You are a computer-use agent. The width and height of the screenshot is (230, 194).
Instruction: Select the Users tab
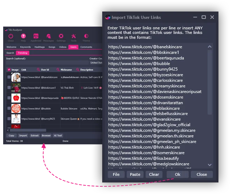(x=74, y=47)
